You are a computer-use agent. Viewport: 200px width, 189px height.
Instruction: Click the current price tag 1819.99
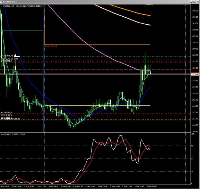pyautogui.click(x=195, y=74)
